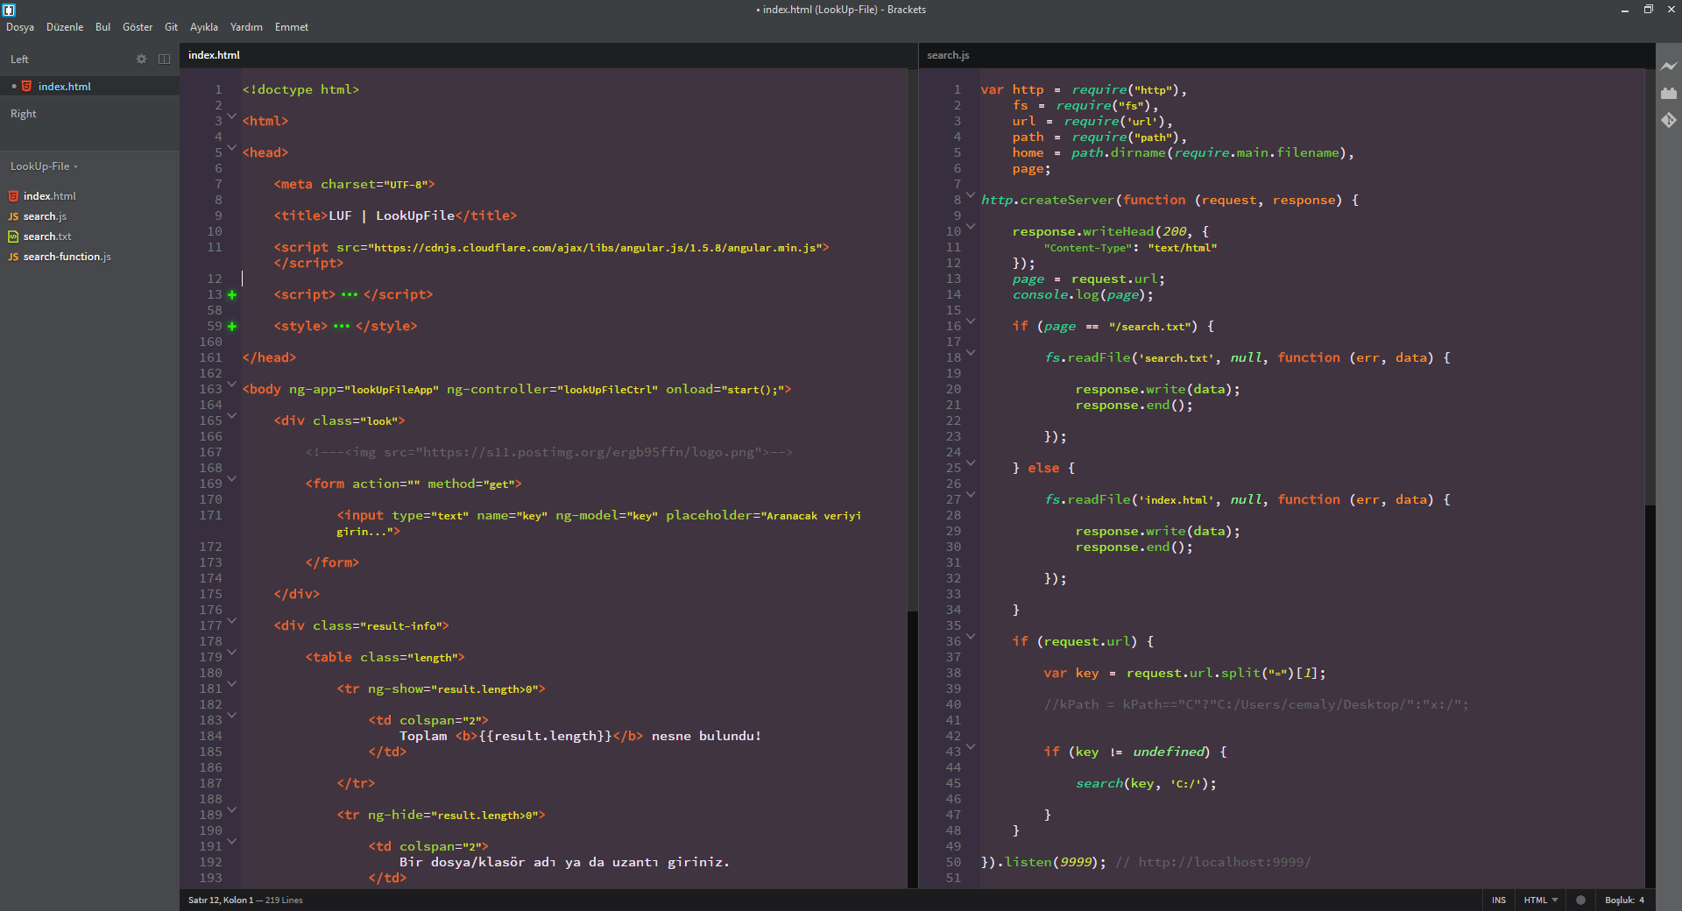Collapse the html tag at line 3

point(232,116)
